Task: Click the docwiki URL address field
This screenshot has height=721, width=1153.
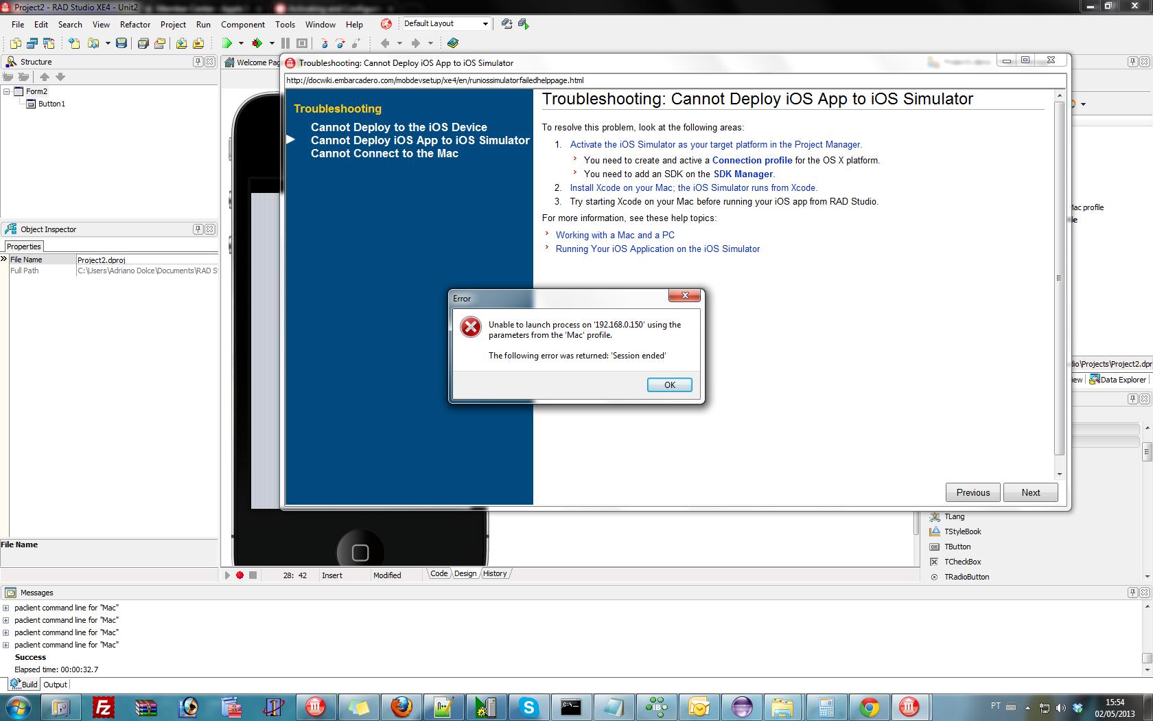Action: click(675, 80)
